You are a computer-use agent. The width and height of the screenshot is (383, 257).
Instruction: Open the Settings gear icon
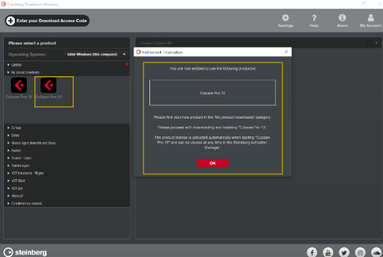point(285,18)
